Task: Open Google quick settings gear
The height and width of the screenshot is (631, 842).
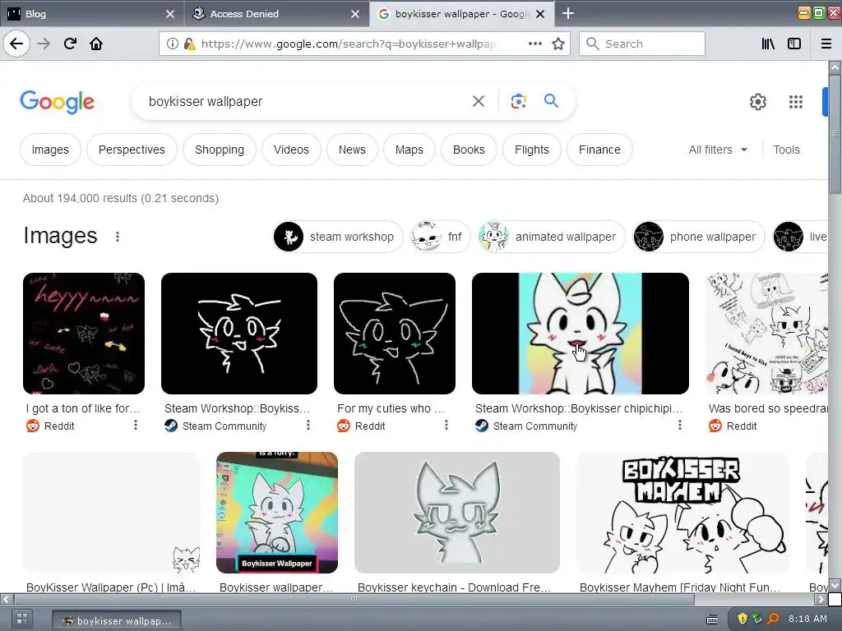Action: click(x=757, y=101)
